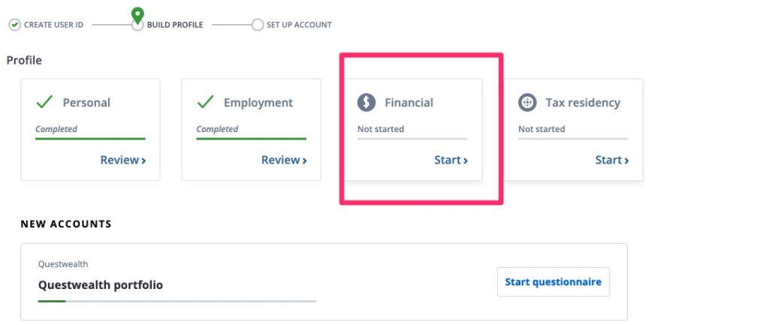Click the Create User ID completed check circle
The image size is (769, 325).
[15, 25]
